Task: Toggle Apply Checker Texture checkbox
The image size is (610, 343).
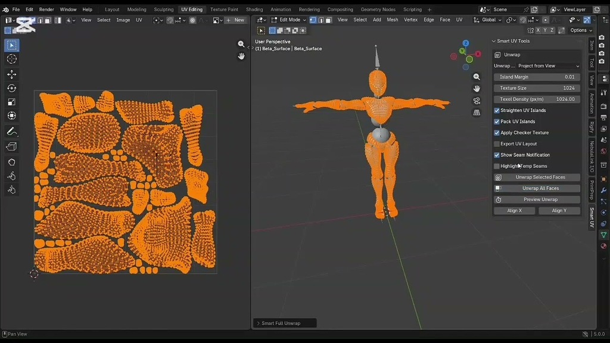Action: 497,133
